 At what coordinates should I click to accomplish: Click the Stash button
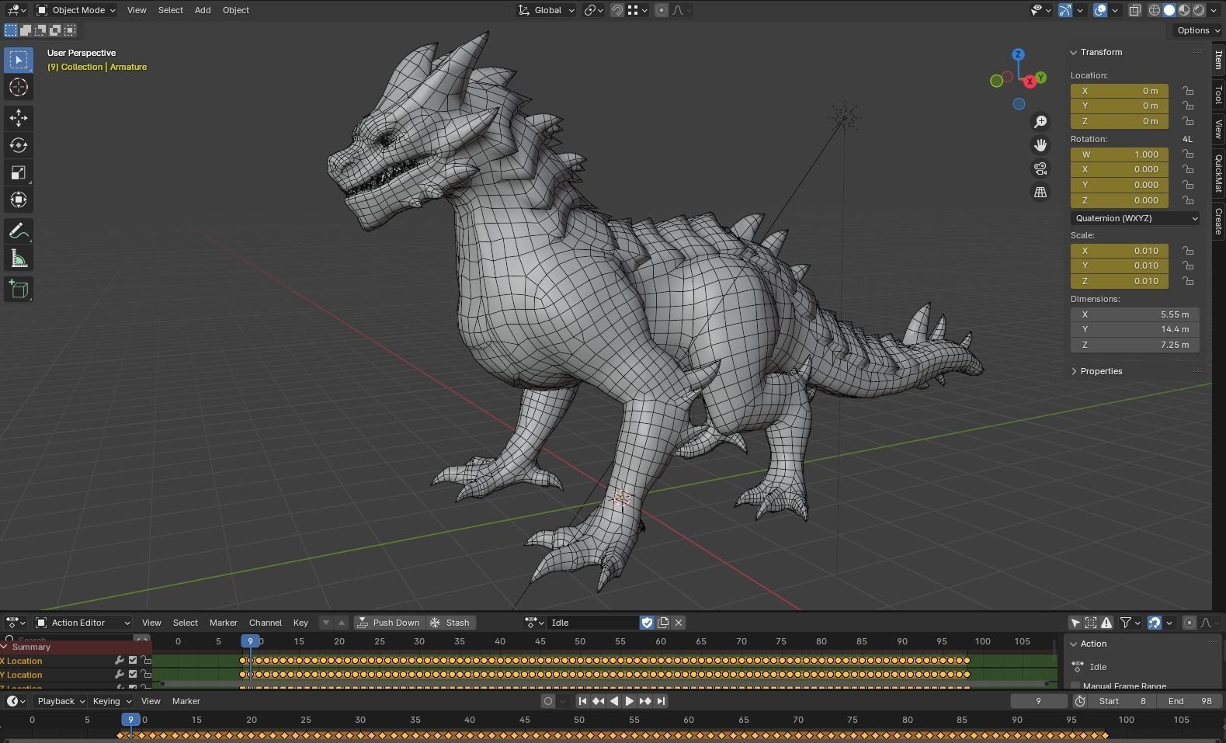click(450, 623)
